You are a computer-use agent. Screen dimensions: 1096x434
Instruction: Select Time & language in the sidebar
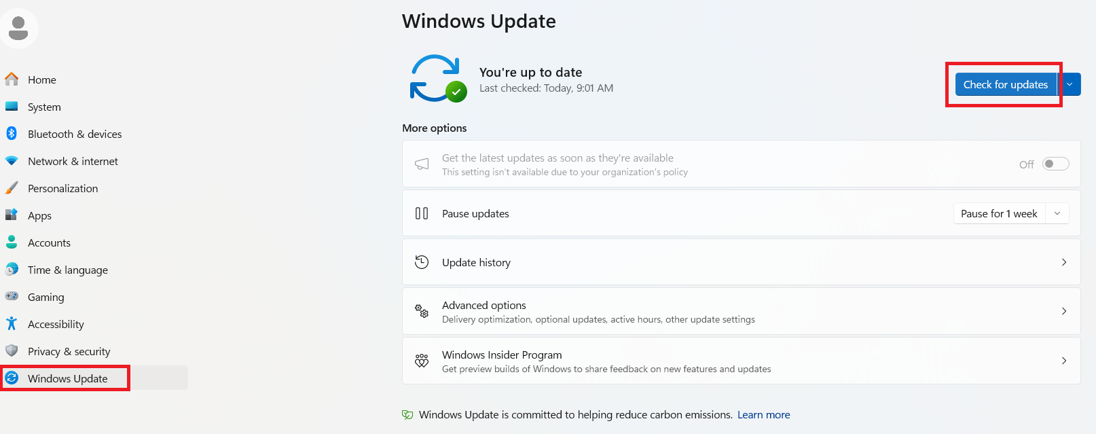(x=68, y=270)
